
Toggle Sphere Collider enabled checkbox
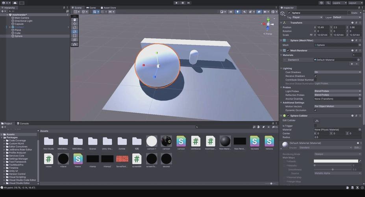click(288, 116)
